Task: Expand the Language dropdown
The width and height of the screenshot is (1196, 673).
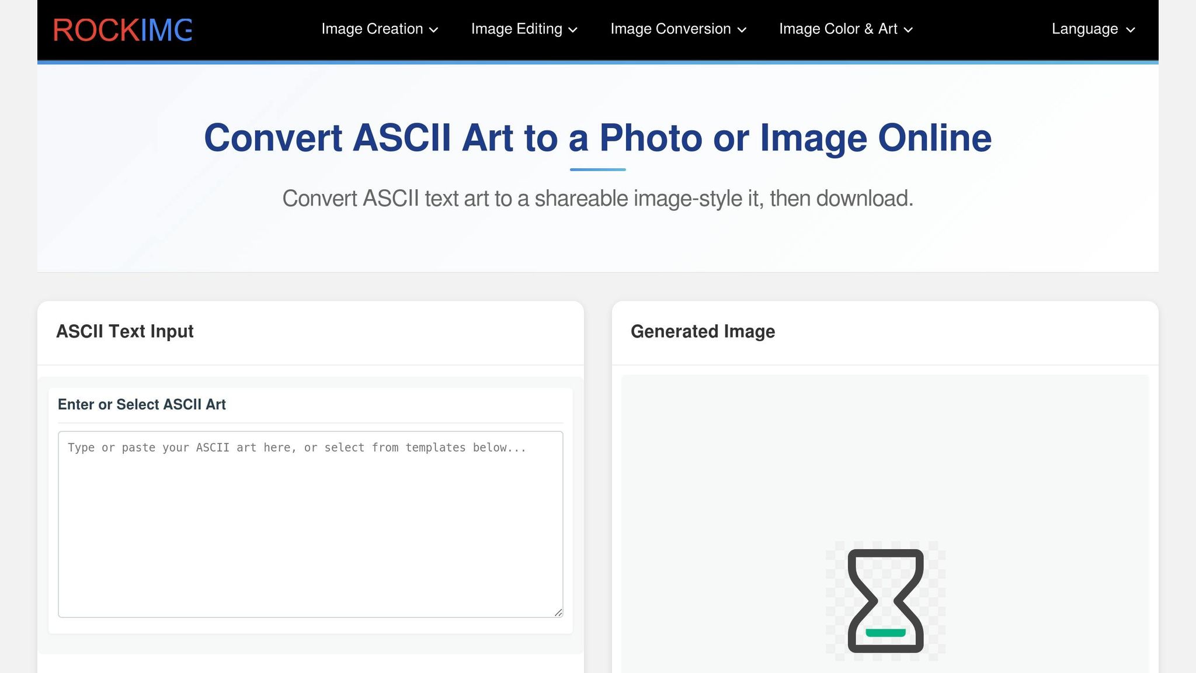Action: pos(1093,29)
